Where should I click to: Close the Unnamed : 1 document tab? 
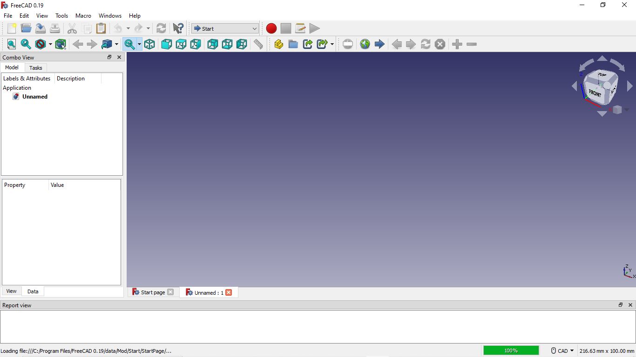pyautogui.click(x=229, y=292)
